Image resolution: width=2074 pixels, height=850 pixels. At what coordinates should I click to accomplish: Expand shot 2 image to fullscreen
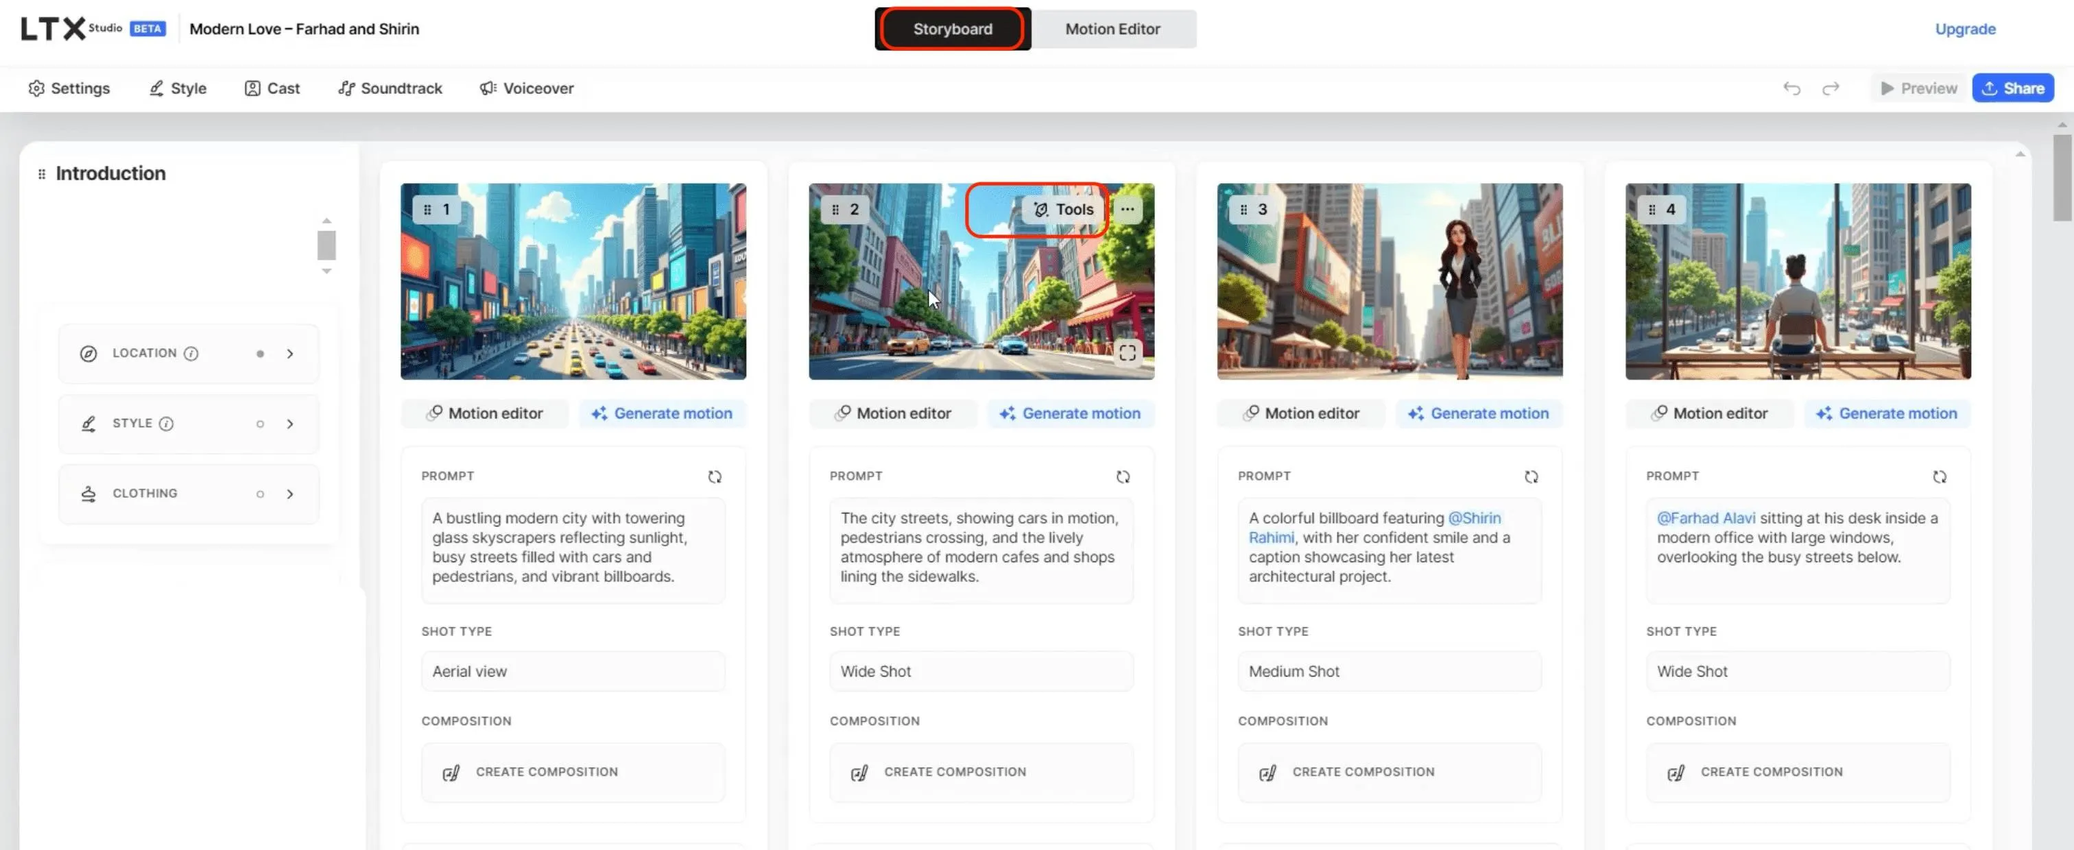click(x=1127, y=352)
